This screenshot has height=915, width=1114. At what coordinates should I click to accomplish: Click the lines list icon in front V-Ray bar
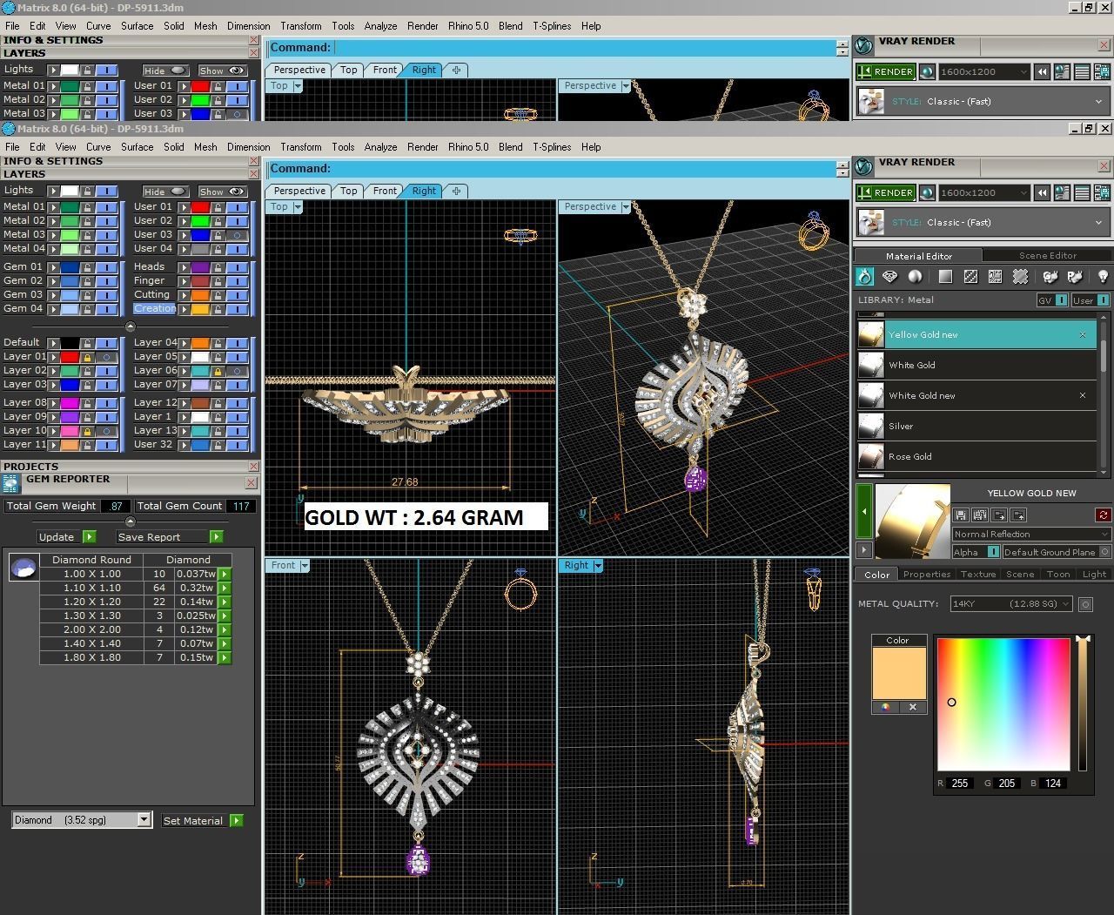point(1083,193)
